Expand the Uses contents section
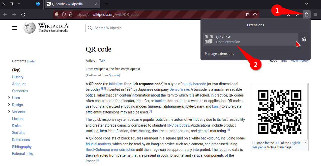This screenshot has width=321, height=166. pos(9,98)
